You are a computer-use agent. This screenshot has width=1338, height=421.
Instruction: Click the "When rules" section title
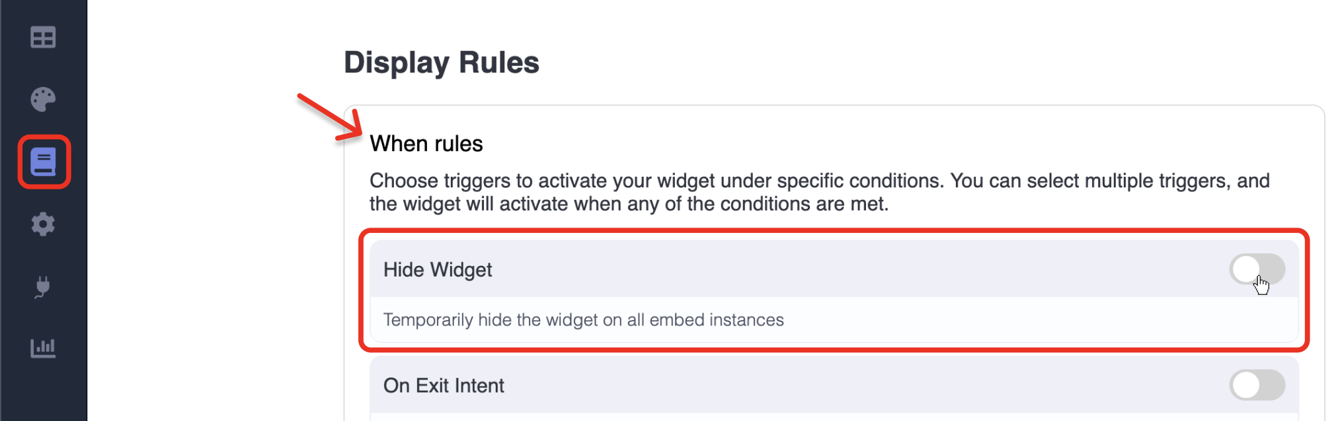pyautogui.click(x=426, y=144)
